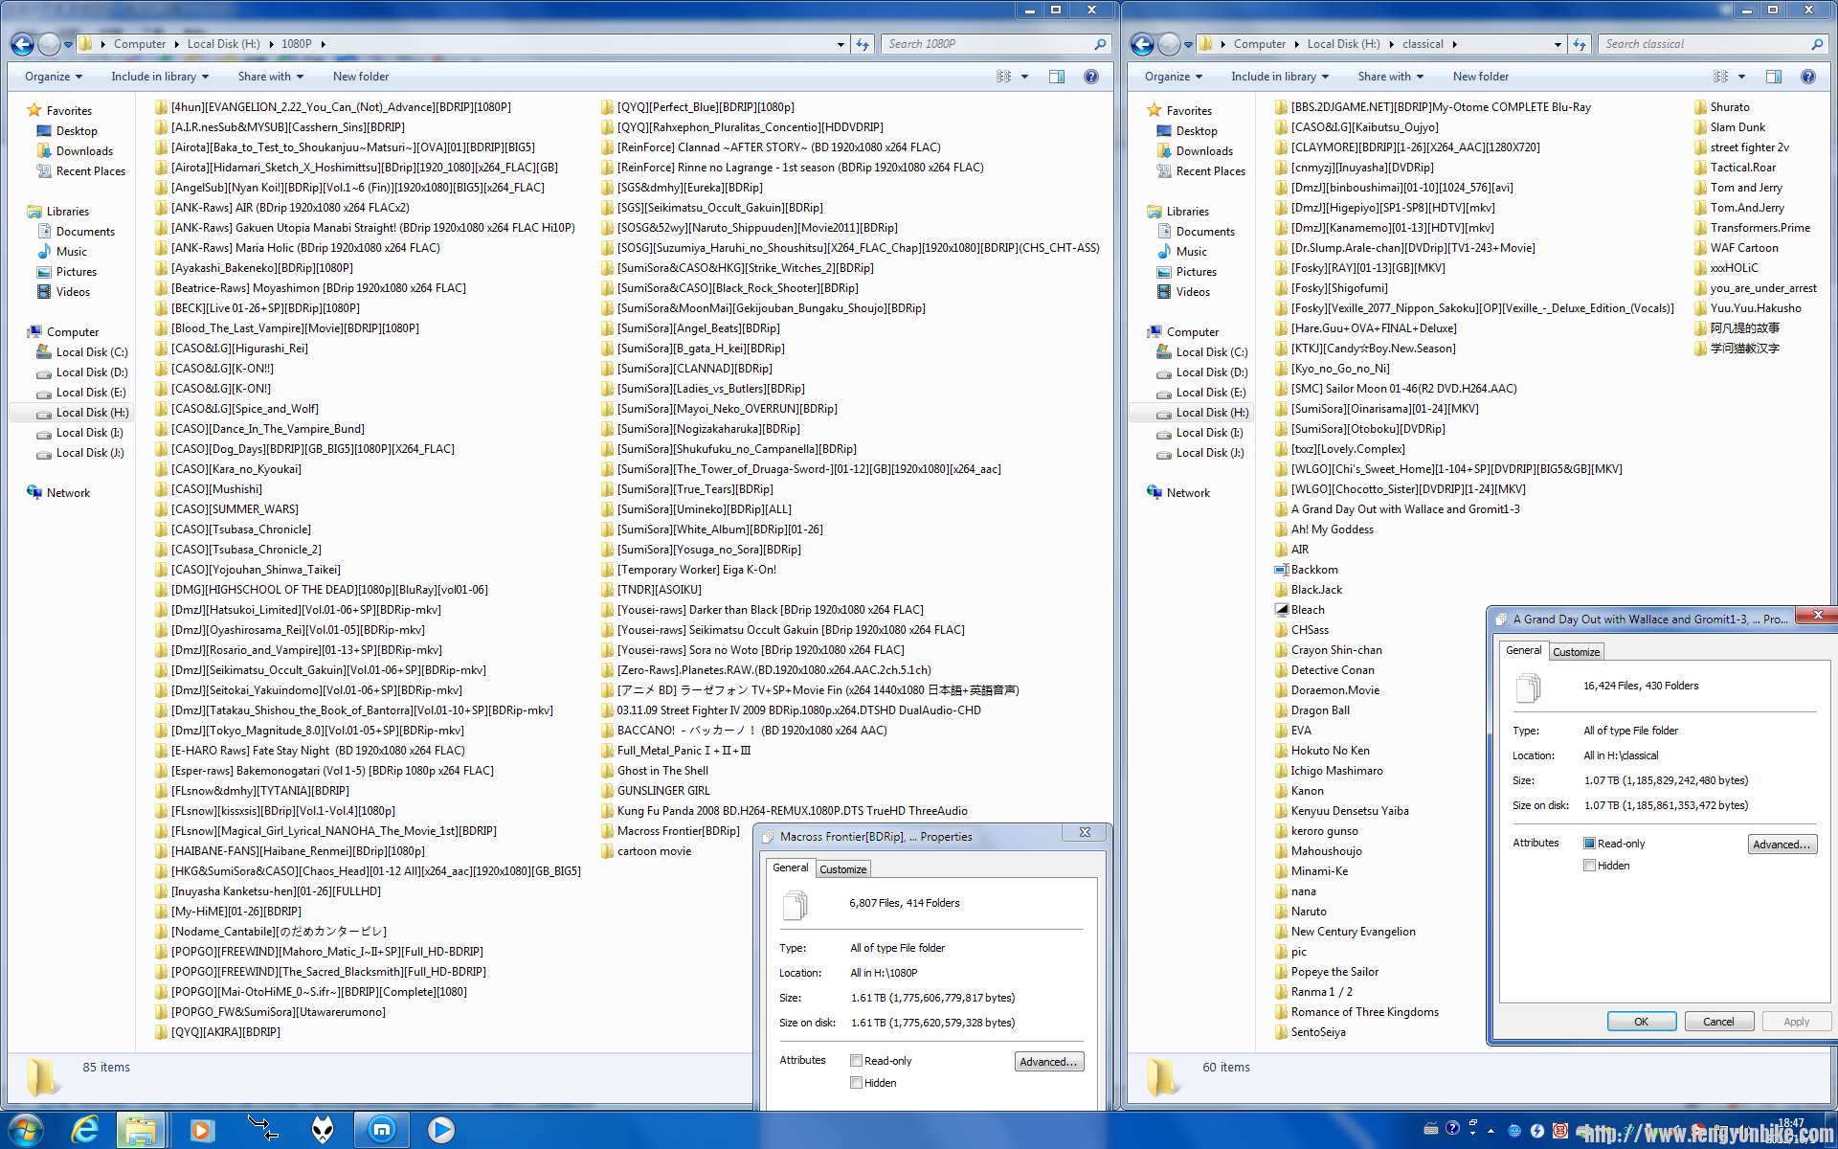Open change view dropdown arrow in left window
The image size is (1838, 1149).
click(x=1024, y=77)
